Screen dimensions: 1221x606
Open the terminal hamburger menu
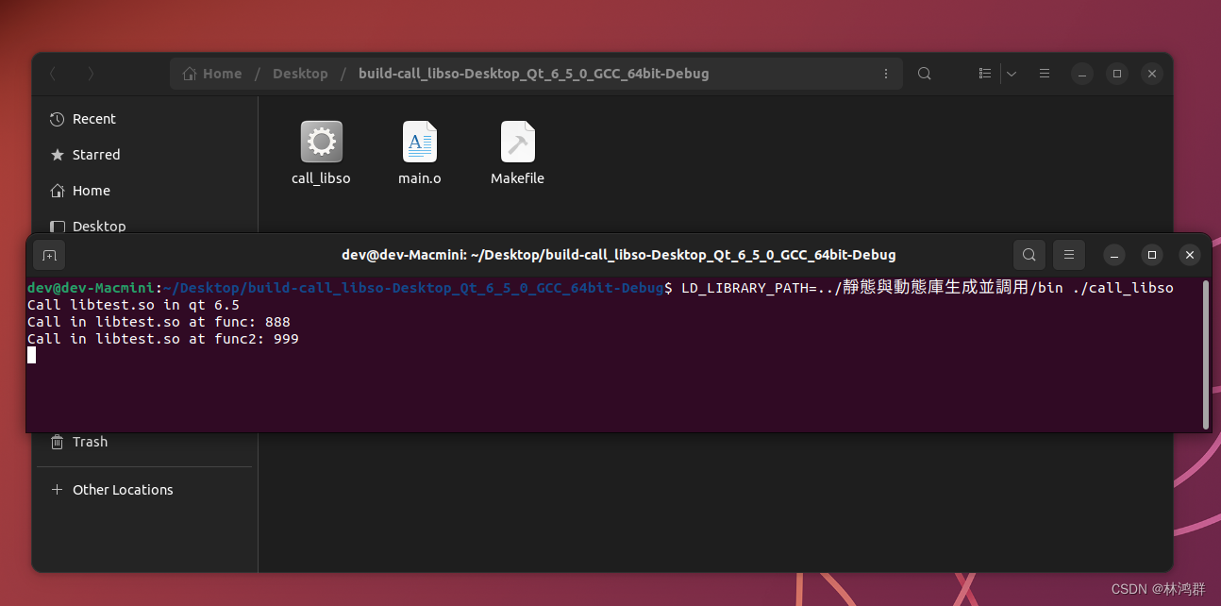[x=1069, y=255]
